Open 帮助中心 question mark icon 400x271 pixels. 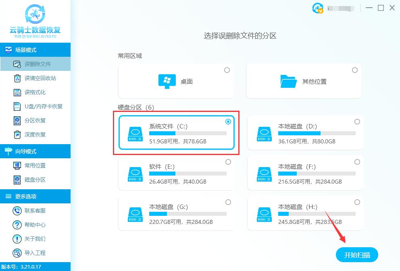pos(17,225)
